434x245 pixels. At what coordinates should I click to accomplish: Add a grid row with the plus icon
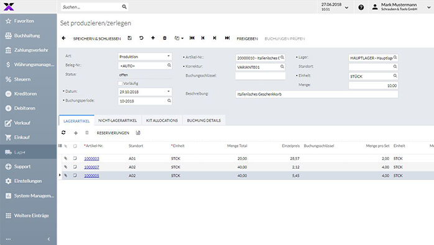point(76,133)
